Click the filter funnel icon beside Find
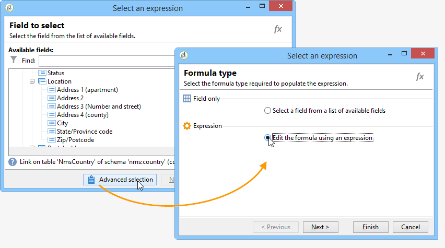The height and width of the screenshot is (248, 445). (x=14, y=60)
